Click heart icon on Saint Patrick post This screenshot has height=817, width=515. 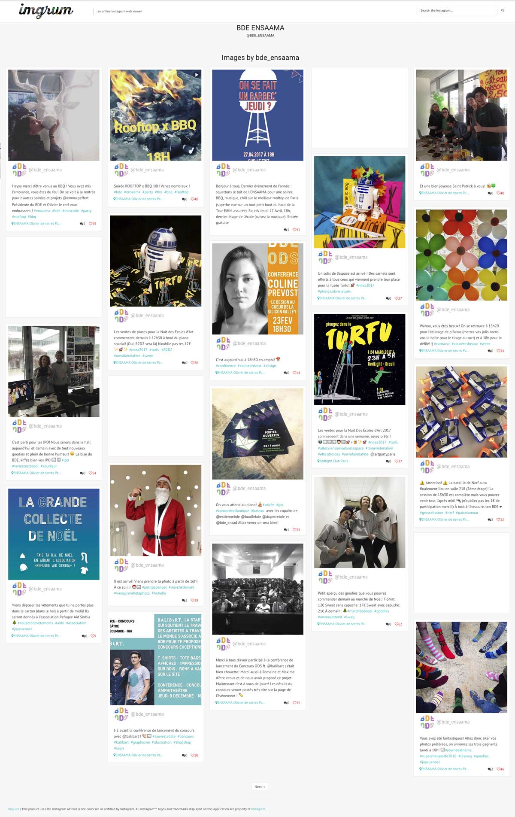pyautogui.click(x=499, y=193)
